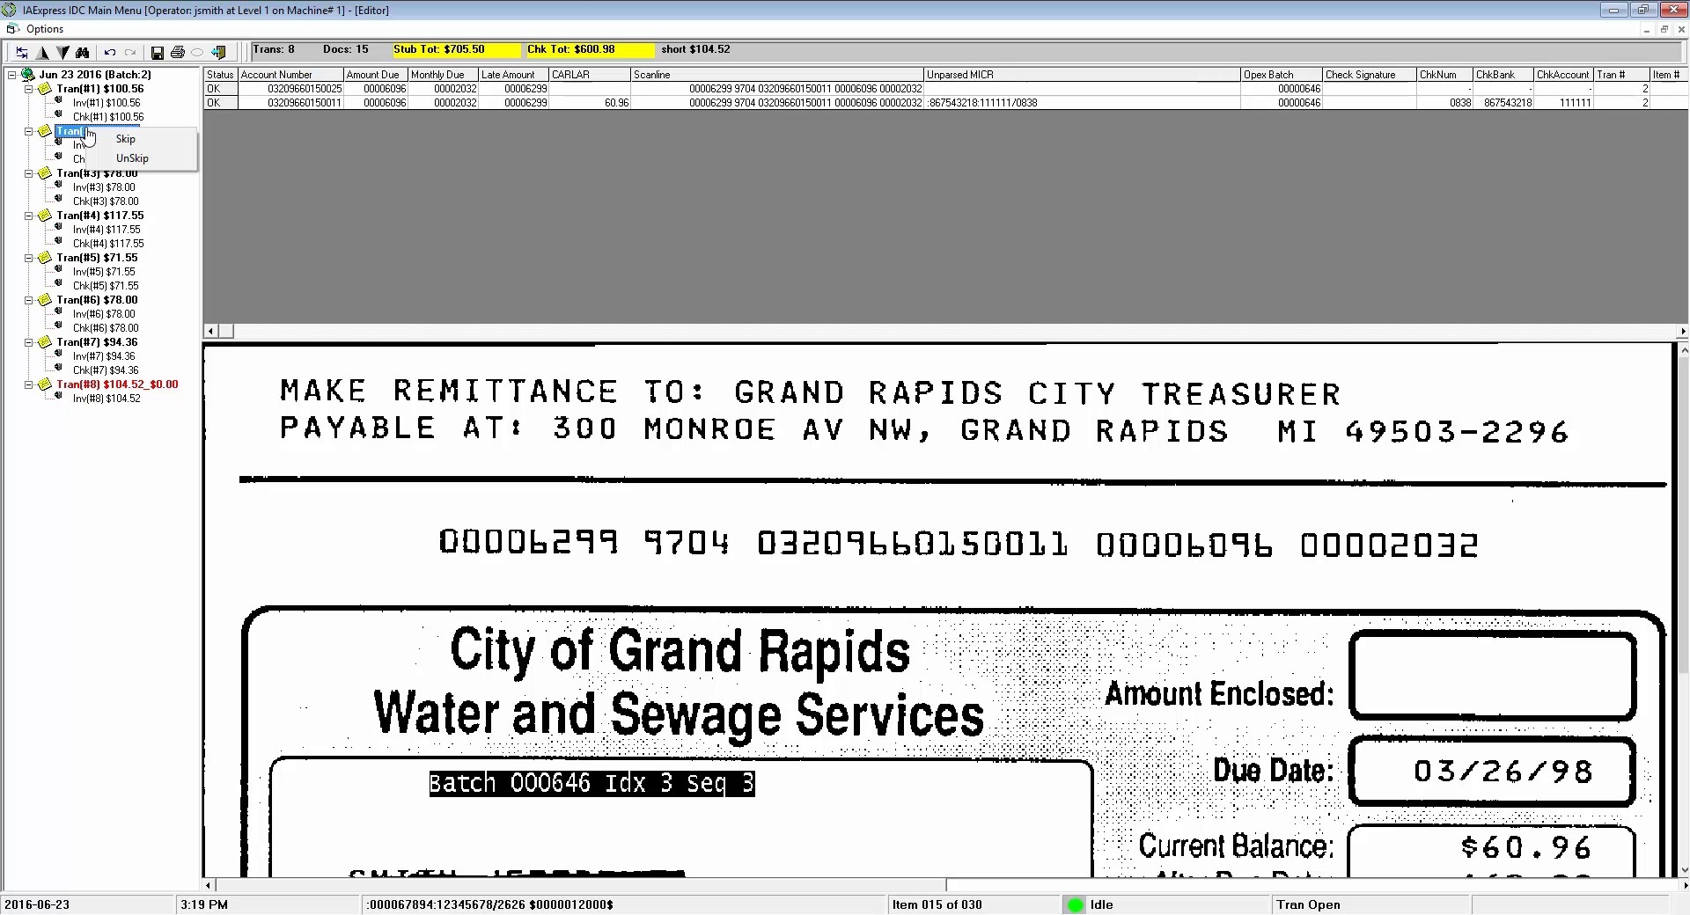Click the short $104.52 value

point(695,49)
